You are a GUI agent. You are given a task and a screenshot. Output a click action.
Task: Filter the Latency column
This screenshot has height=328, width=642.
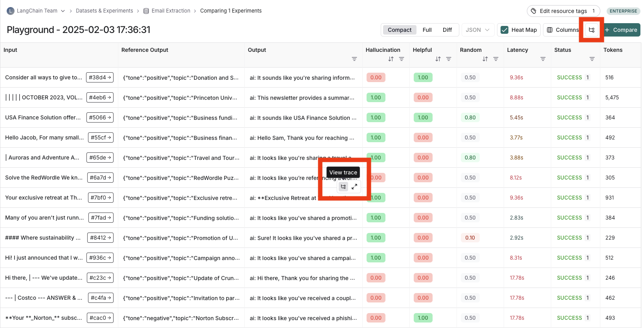pyautogui.click(x=543, y=59)
